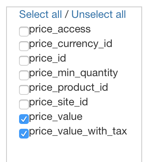
Task: Disable the price_value_with_tax checkbox
Action: tap(24, 134)
